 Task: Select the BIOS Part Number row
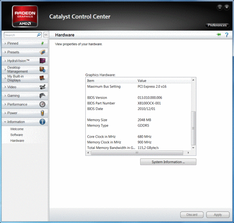[x=138, y=103]
